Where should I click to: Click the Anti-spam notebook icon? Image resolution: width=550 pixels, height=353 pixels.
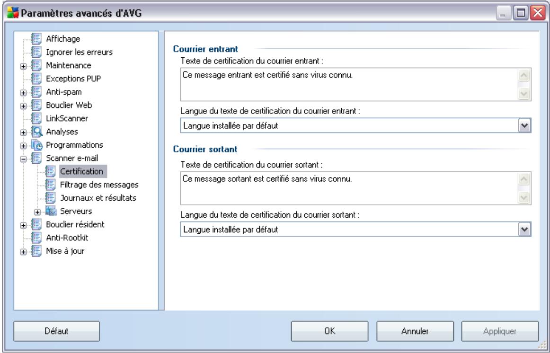click(x=36, y=92)
